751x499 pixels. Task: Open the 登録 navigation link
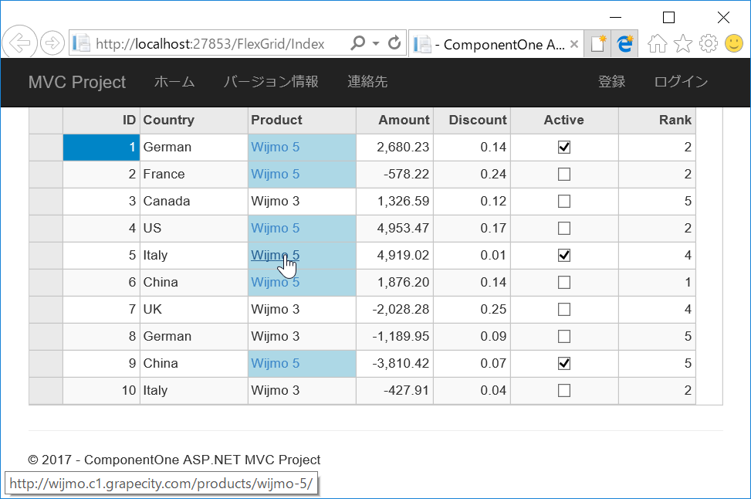point(611,82)
